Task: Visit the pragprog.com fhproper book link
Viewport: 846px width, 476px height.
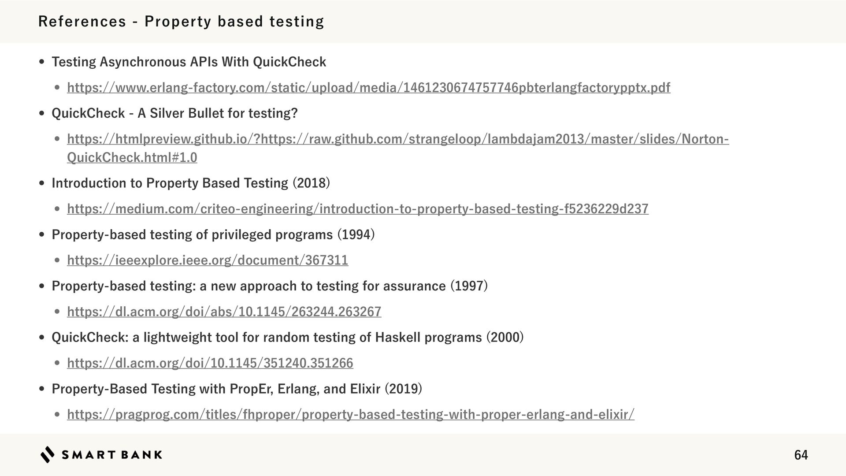Action: (350, 414)
